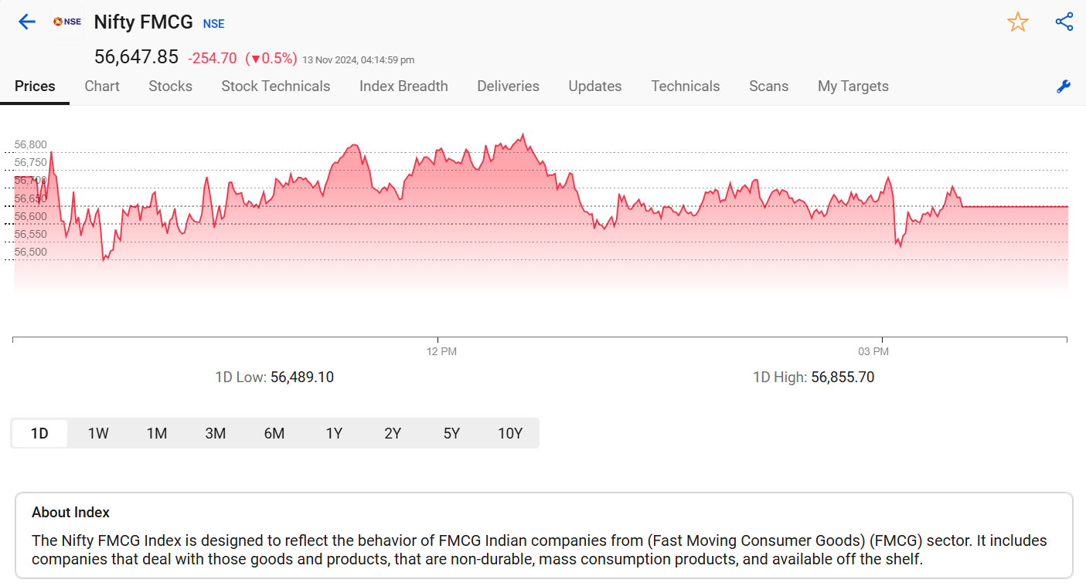1086x586 pixels.
Task: View the Updates tab
Action: pos(595,86)
